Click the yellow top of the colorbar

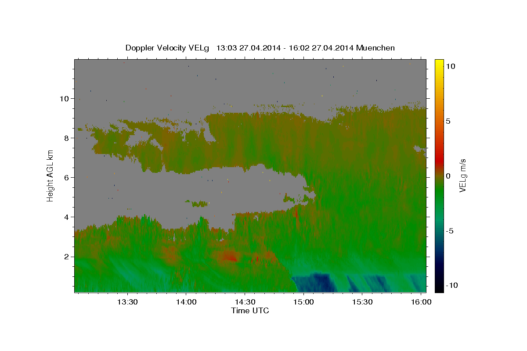(439, 64)
